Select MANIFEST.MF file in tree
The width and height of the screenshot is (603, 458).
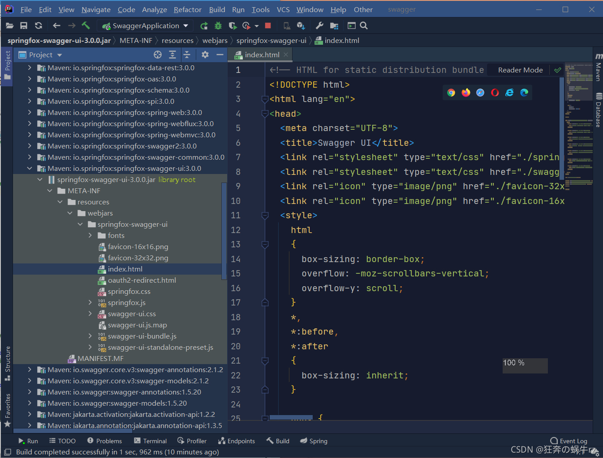tap(100, 359)
